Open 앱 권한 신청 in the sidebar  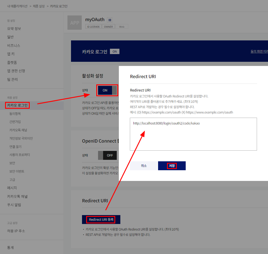pos(16,71)
